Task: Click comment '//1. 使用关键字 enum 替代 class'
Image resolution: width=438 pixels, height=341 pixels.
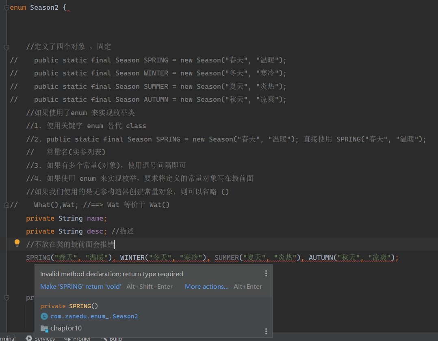Action: 86,126
